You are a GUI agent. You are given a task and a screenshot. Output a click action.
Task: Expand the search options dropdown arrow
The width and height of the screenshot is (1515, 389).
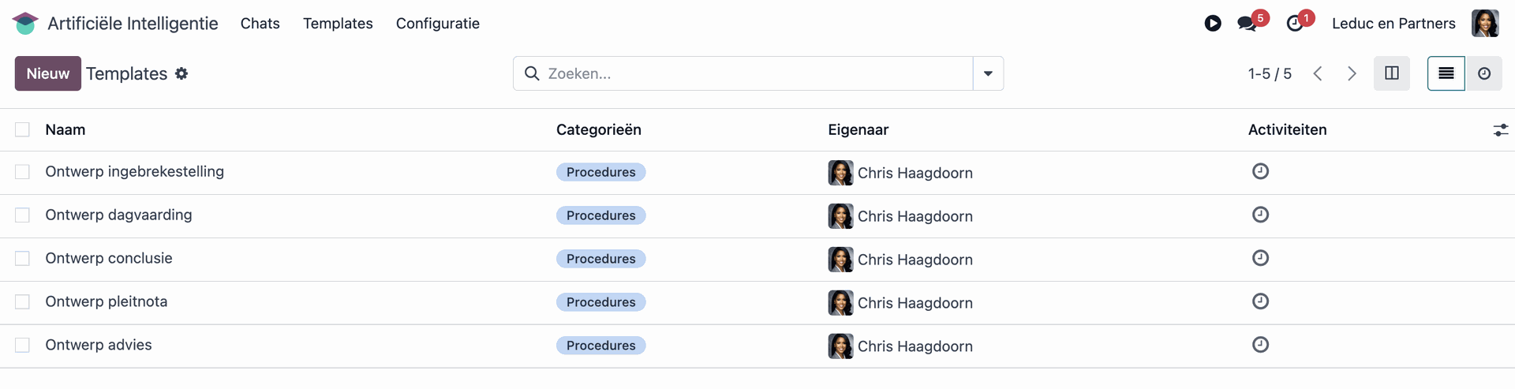(988, 73)
